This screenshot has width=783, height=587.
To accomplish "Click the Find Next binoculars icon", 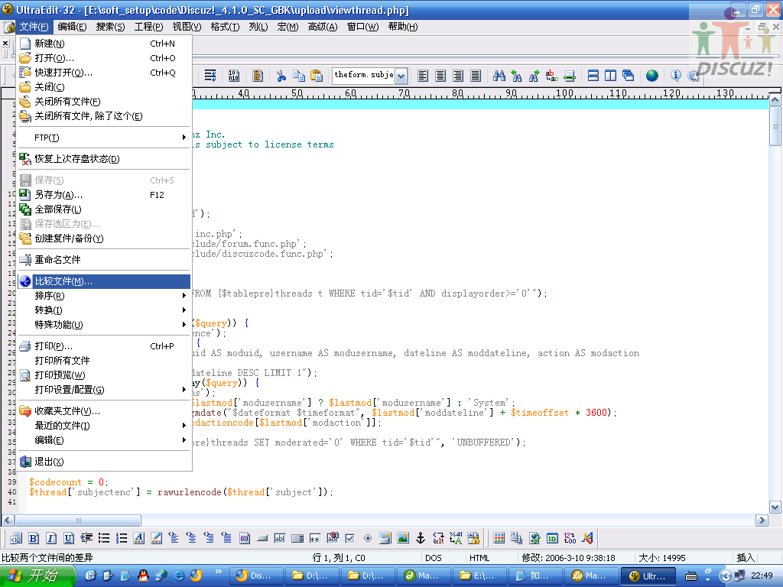I will (534, 76).
